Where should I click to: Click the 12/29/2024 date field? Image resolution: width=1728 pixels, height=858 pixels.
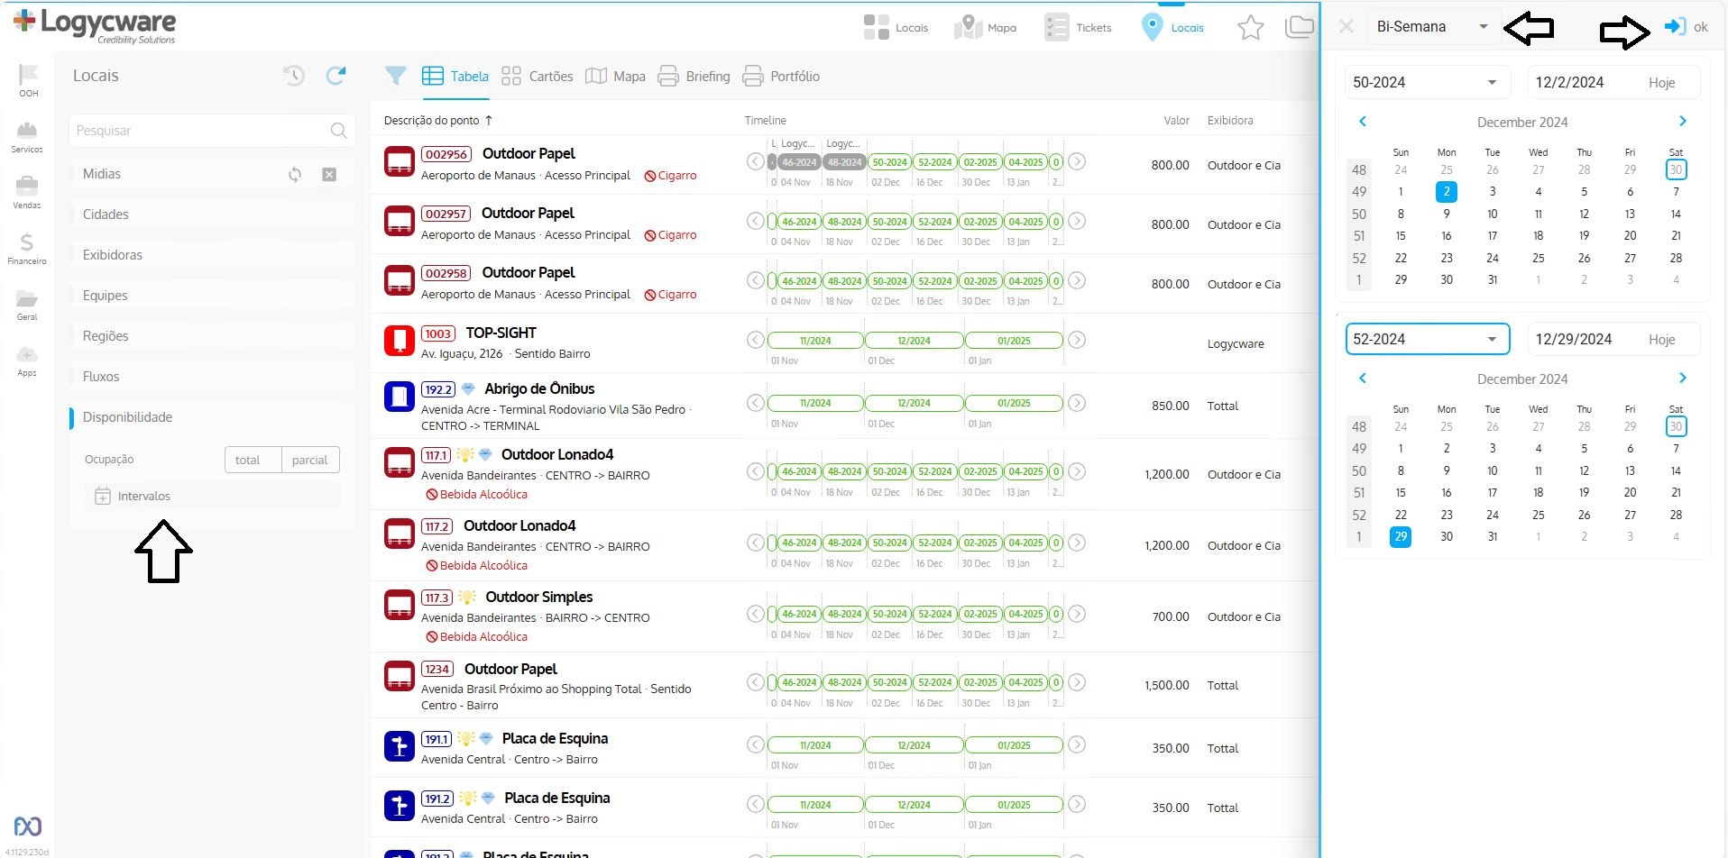pos(1573,340)
